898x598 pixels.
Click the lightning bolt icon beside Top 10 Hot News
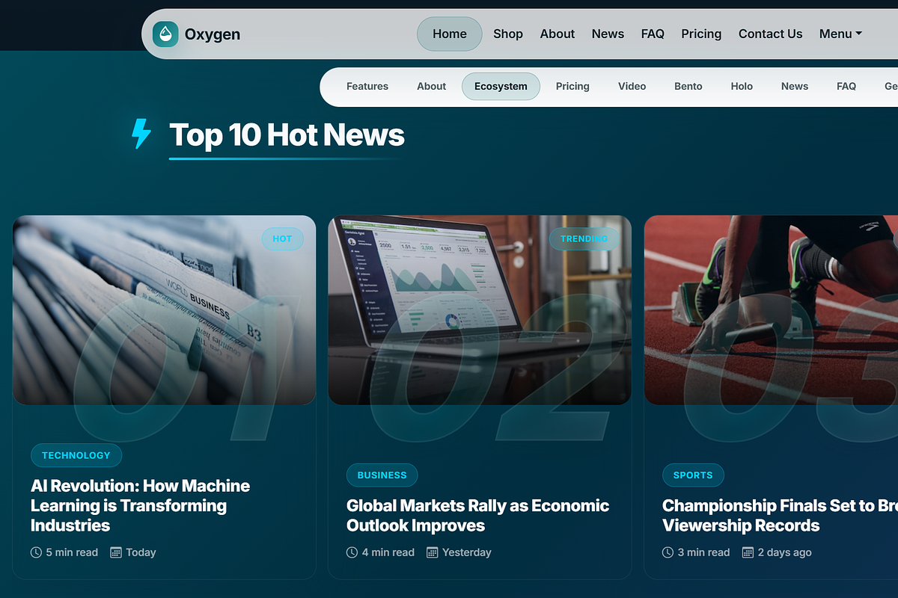[x=141, y=134]
